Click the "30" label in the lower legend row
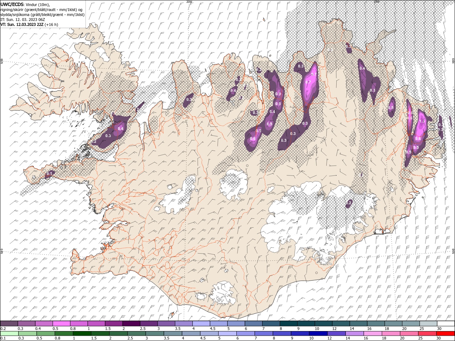 (438, 339)
